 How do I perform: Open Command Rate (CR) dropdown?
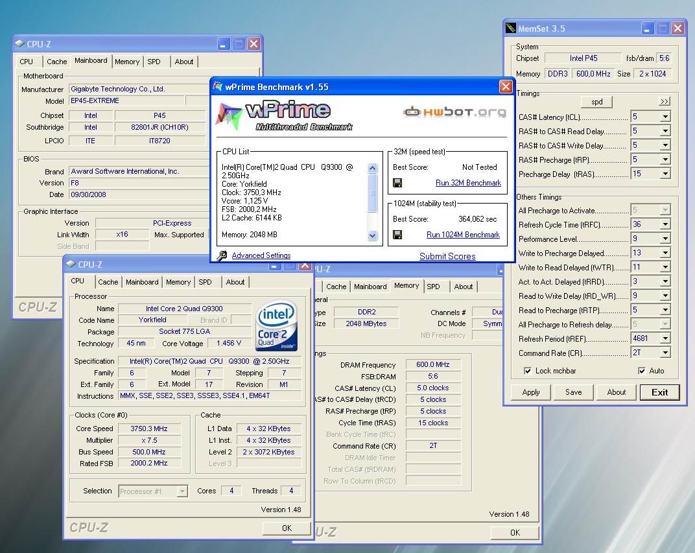[x=665, y=353]
